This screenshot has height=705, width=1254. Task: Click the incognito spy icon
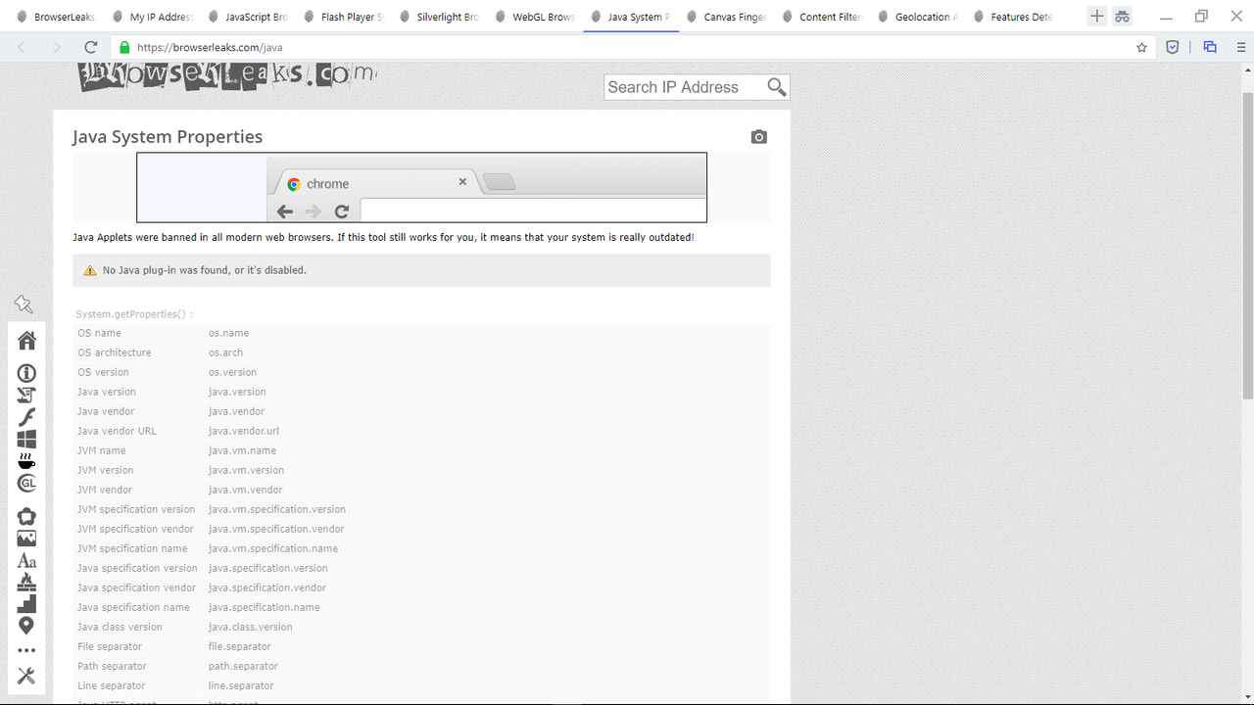1122,17
